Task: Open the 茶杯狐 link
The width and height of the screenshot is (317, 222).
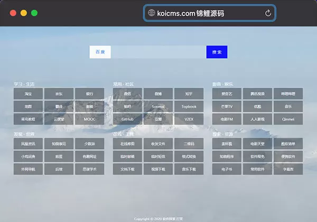Action: point(227,144)
